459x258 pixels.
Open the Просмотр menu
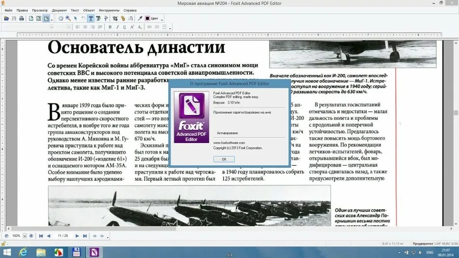[x=40, y=10]
